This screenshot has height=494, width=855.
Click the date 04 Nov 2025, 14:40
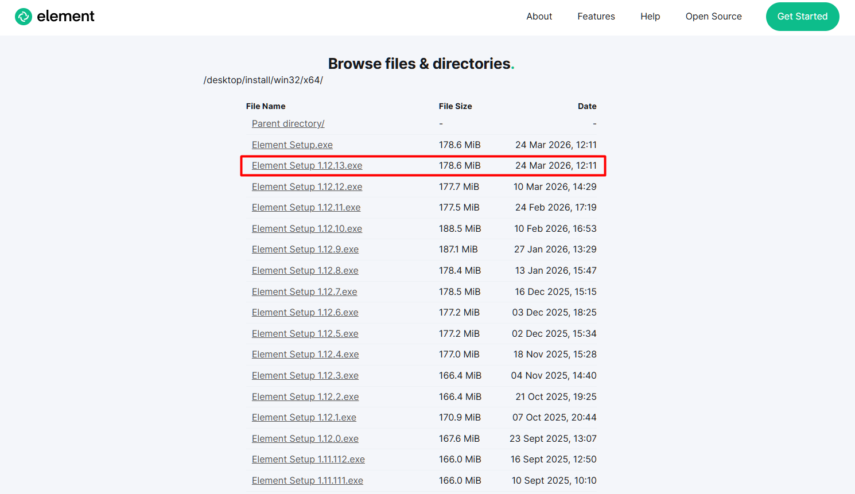click(x=554, y=376)
